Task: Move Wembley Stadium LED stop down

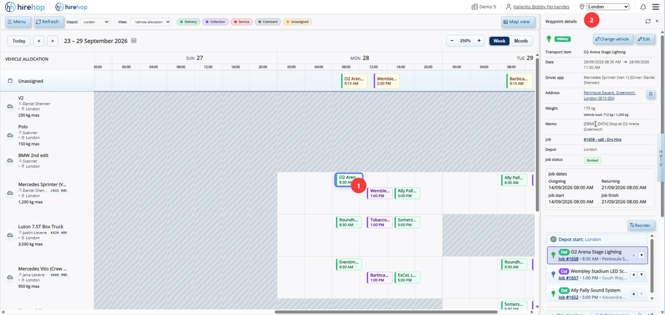Action: pyautogui.click(x=641, y=274)
